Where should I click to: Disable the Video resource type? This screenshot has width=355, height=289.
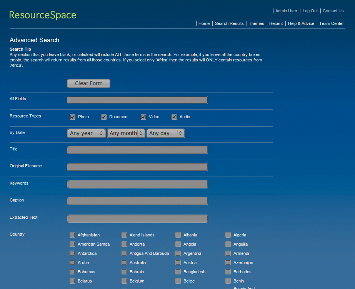point(143,117)
